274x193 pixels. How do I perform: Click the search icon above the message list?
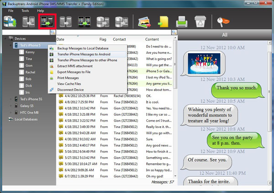(174, 32)
